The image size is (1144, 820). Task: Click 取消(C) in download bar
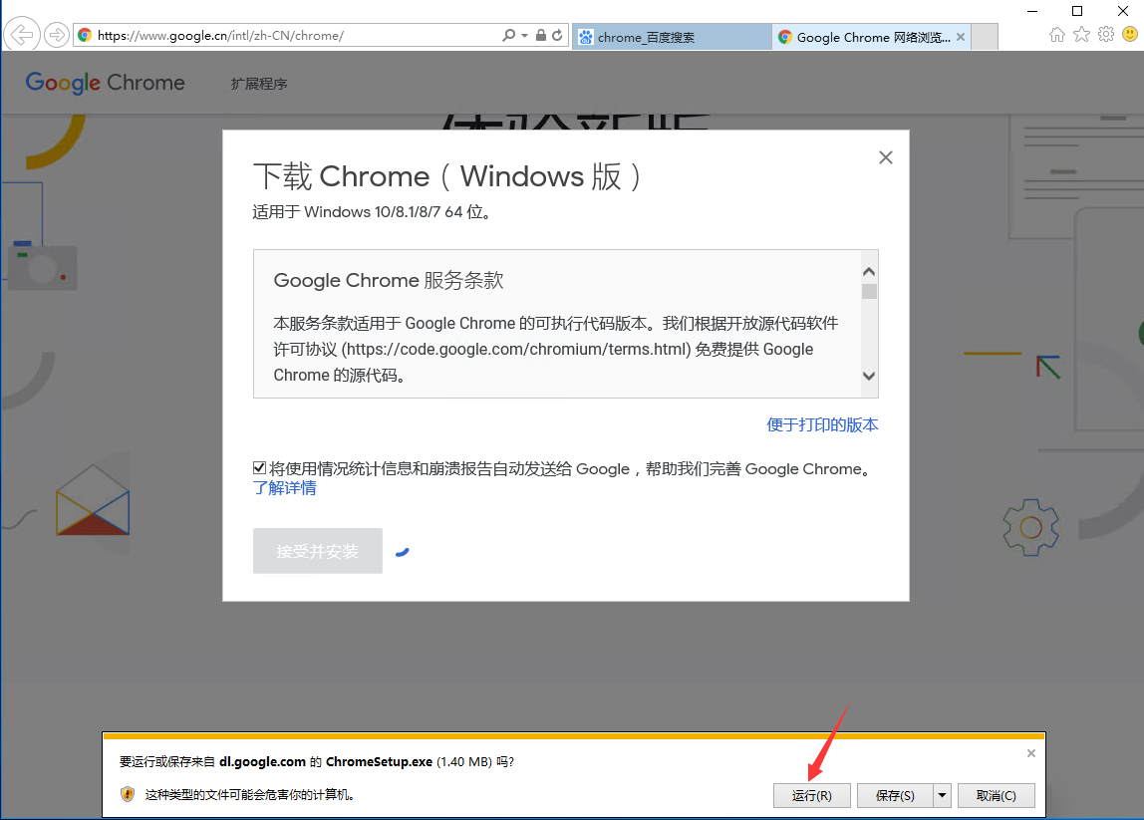tap(996, 795)
